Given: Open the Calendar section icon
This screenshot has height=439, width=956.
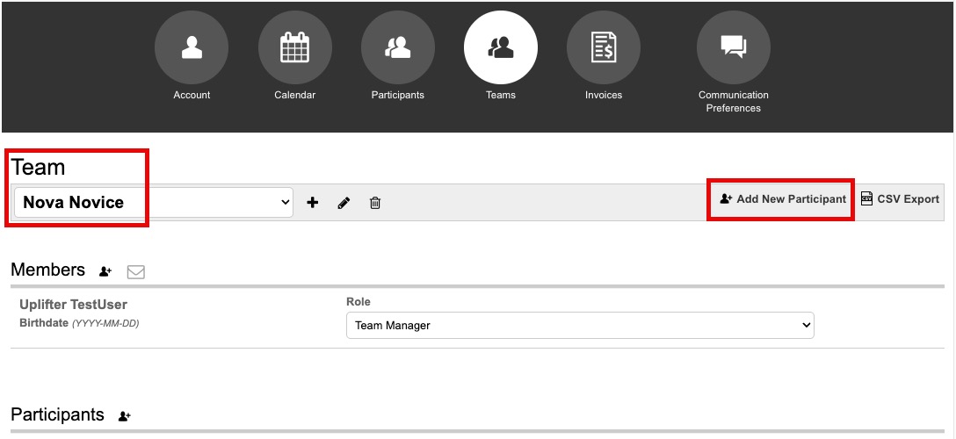Looking at the screenshot, I should 295,47.
